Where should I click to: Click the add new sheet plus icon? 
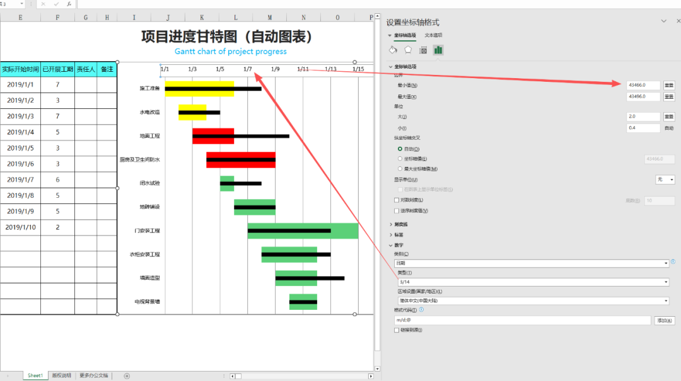point(127,376)
